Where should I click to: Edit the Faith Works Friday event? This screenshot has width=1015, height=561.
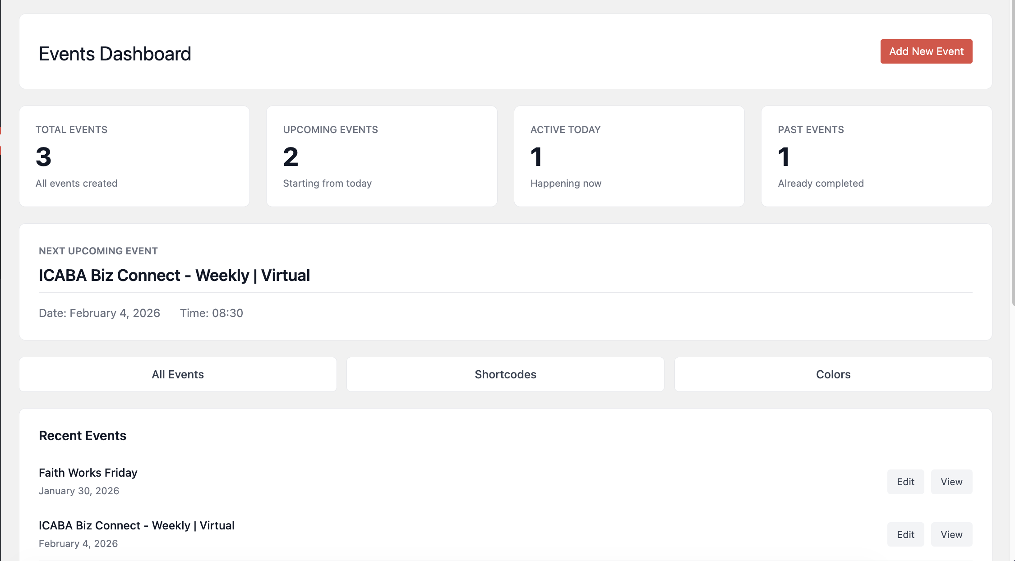905,482
